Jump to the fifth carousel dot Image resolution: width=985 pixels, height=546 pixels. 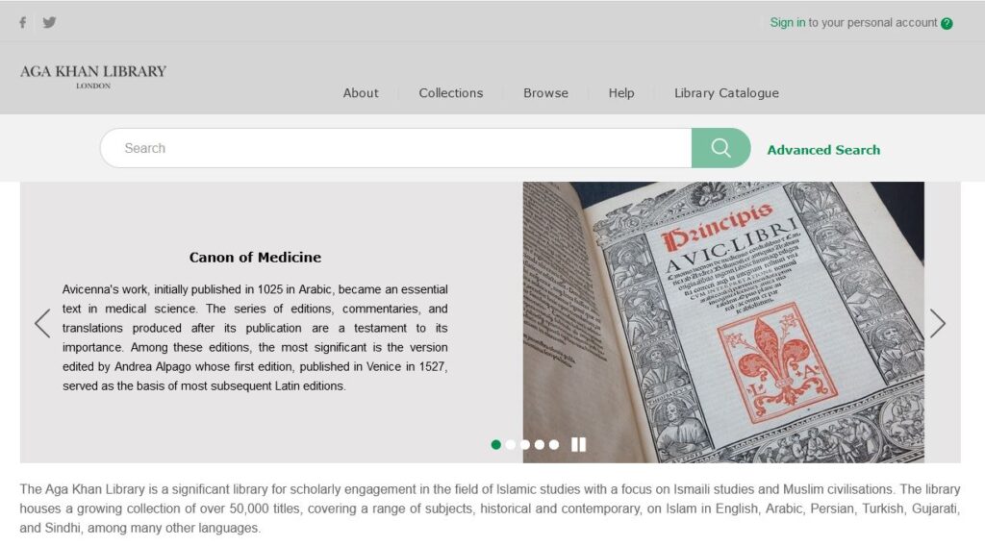(553, 444)
